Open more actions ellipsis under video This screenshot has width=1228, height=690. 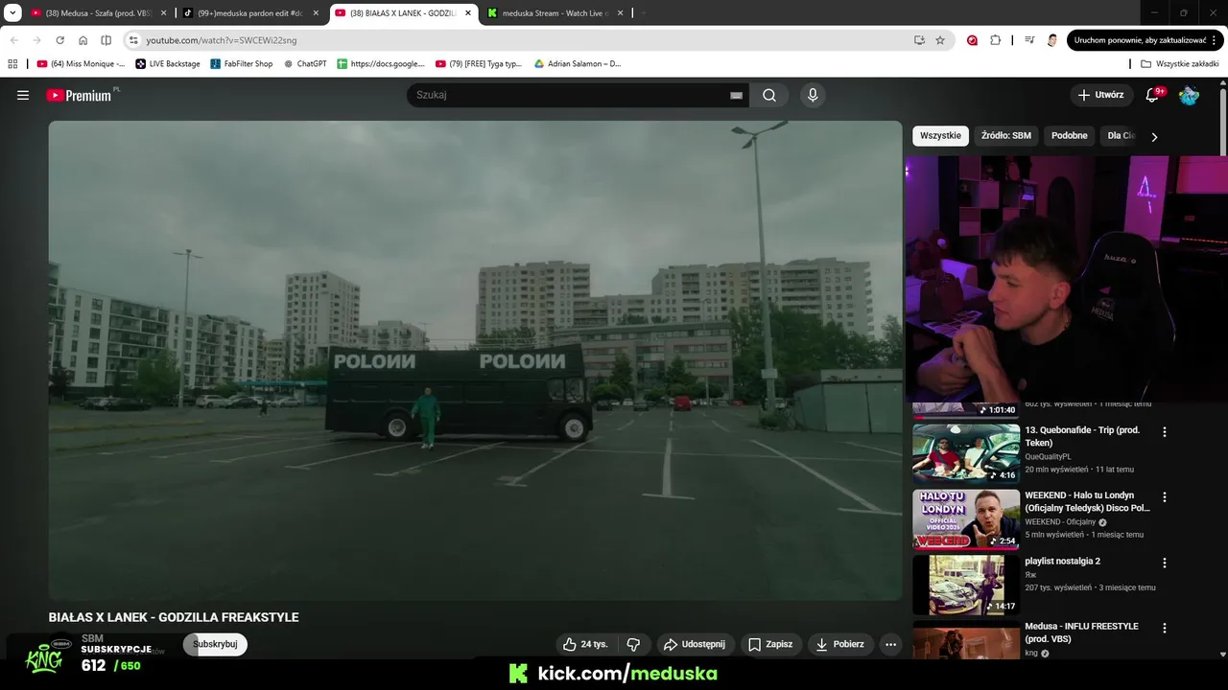890,644
